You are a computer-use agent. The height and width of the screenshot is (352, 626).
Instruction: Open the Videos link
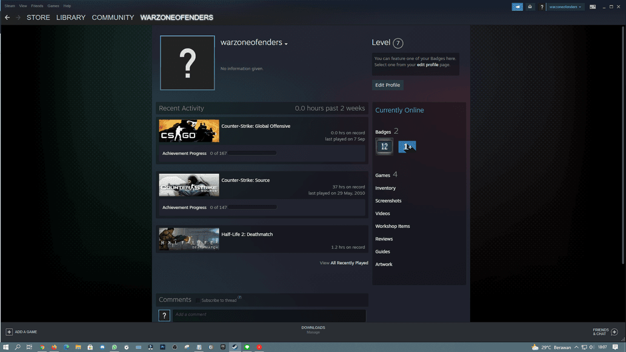[x=382, y=213]
